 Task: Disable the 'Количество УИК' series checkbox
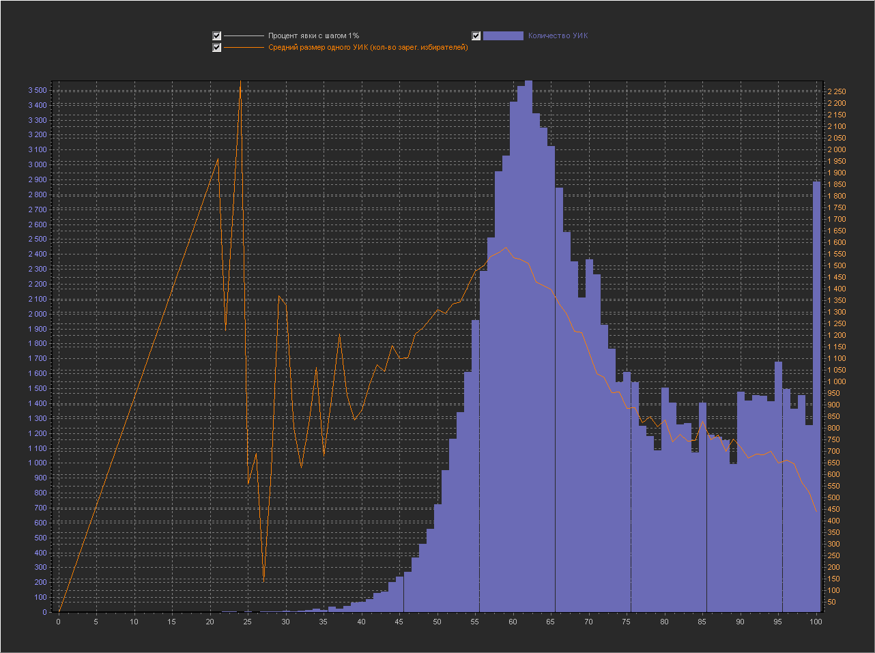476,35
